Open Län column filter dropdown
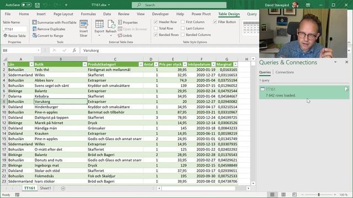353x198 pixels. 31,64
